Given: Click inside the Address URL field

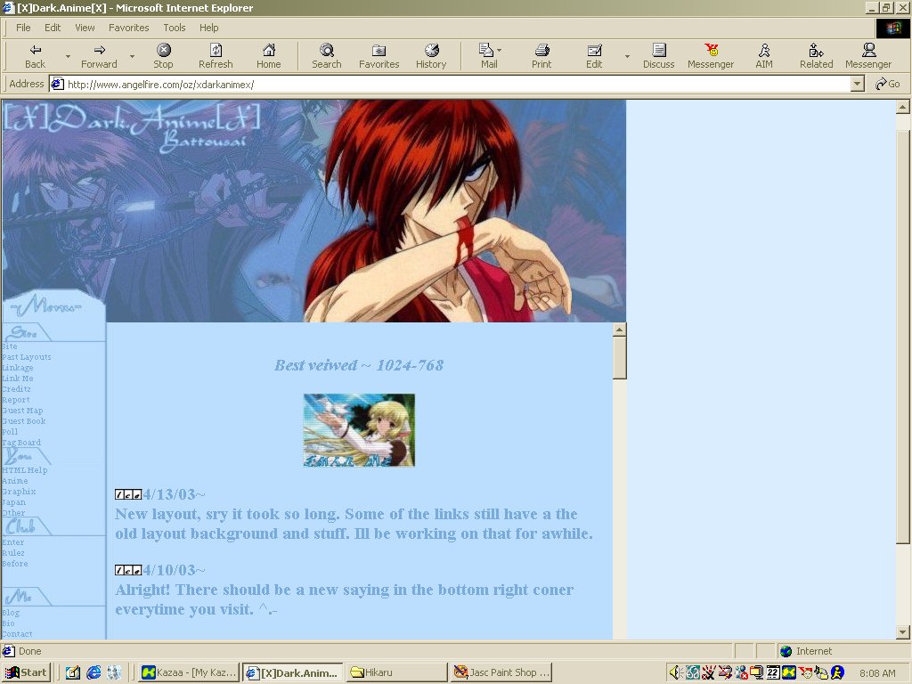Looking at the screenshot, I should (x=445, y=85).
